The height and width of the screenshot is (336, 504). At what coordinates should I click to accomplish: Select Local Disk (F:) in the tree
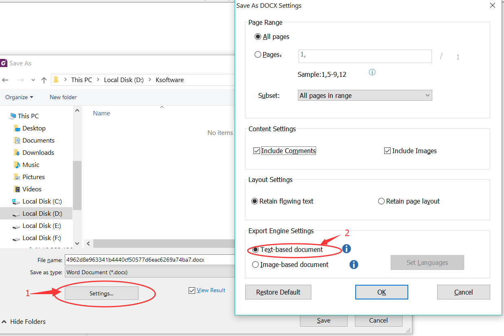pos(42,238)
